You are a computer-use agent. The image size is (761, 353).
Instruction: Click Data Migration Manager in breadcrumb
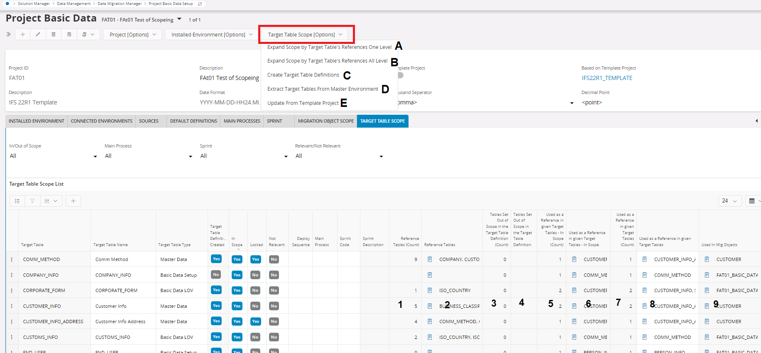[120, 4]
